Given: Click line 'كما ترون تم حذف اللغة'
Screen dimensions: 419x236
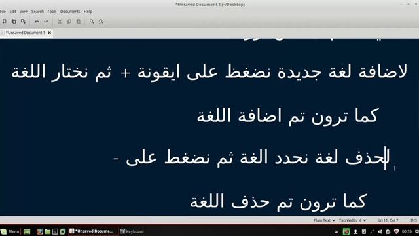Looking at the screenshot, I should (278, 201).
